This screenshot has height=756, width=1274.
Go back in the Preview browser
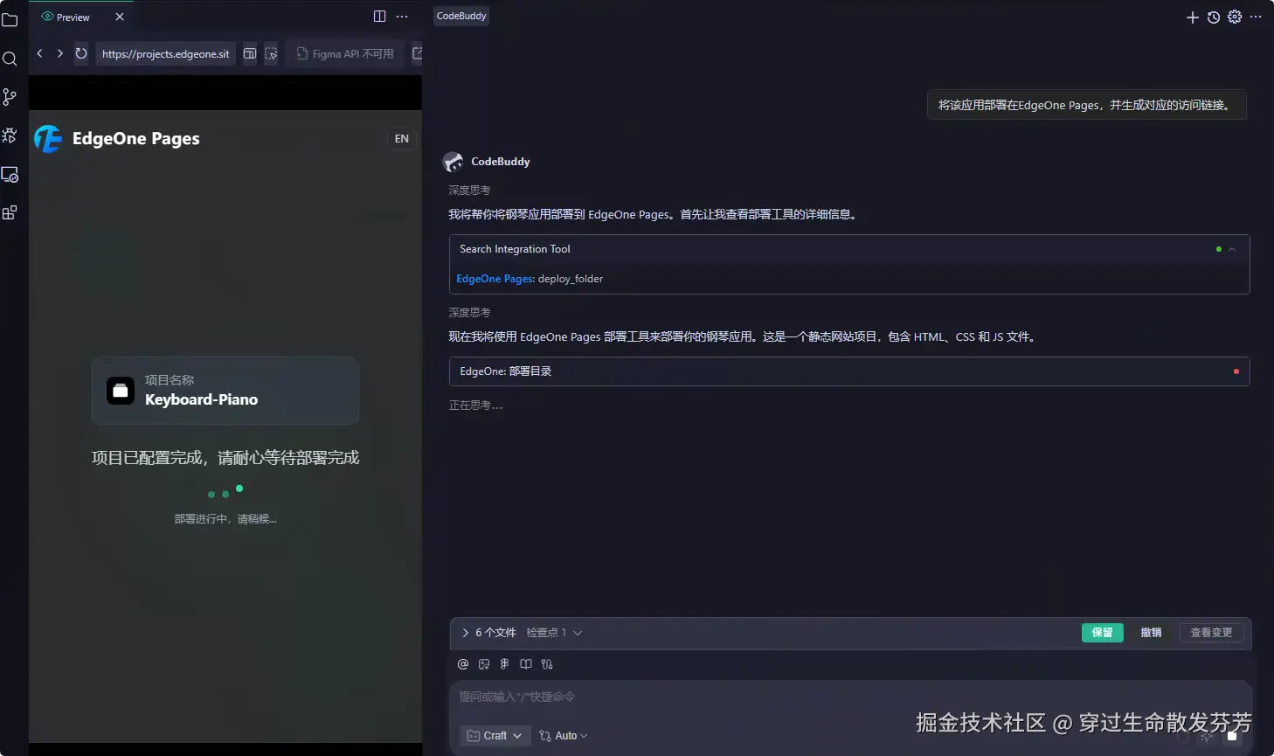click(39, 53)
